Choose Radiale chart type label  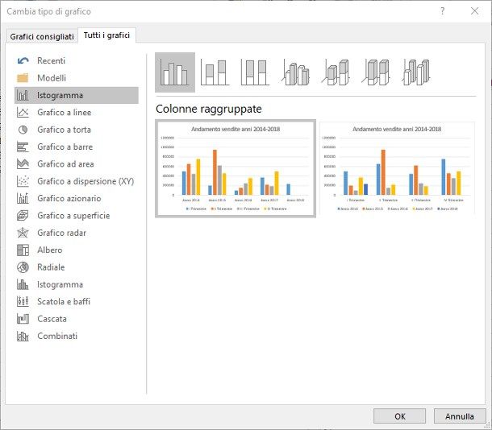pyautogui.click(x=51, y=267)
